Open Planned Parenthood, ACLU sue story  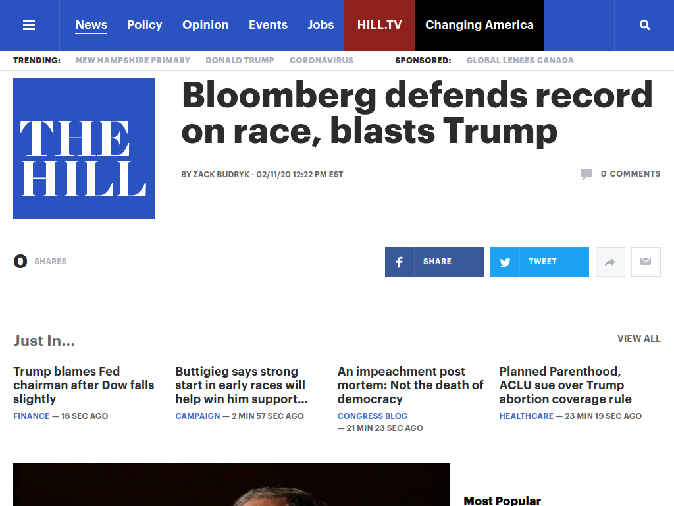pos(565,385)
